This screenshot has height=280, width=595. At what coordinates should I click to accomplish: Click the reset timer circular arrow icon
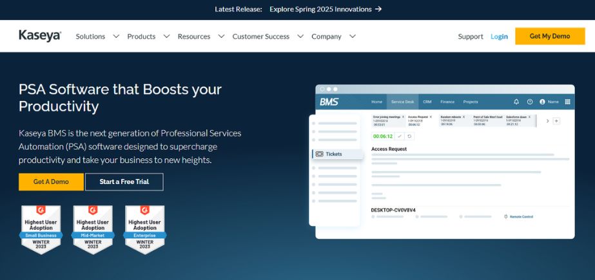coord(409,136)
